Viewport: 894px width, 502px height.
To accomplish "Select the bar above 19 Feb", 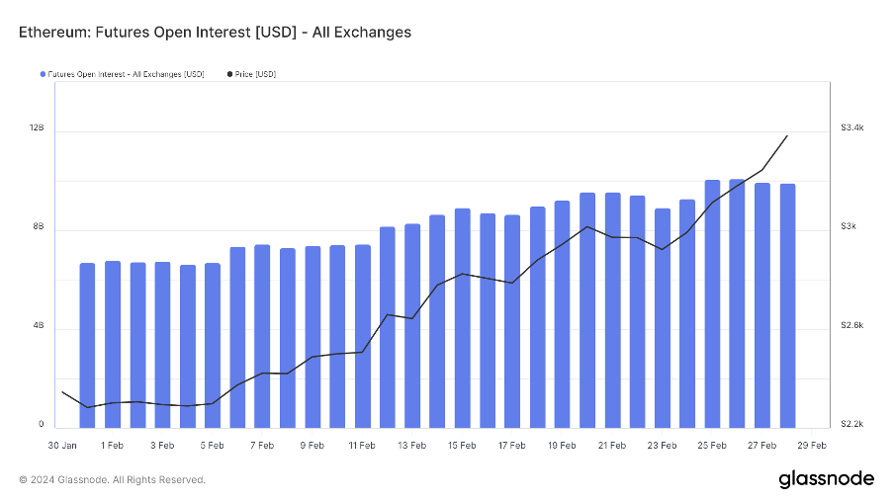I will tap(562, 314).
